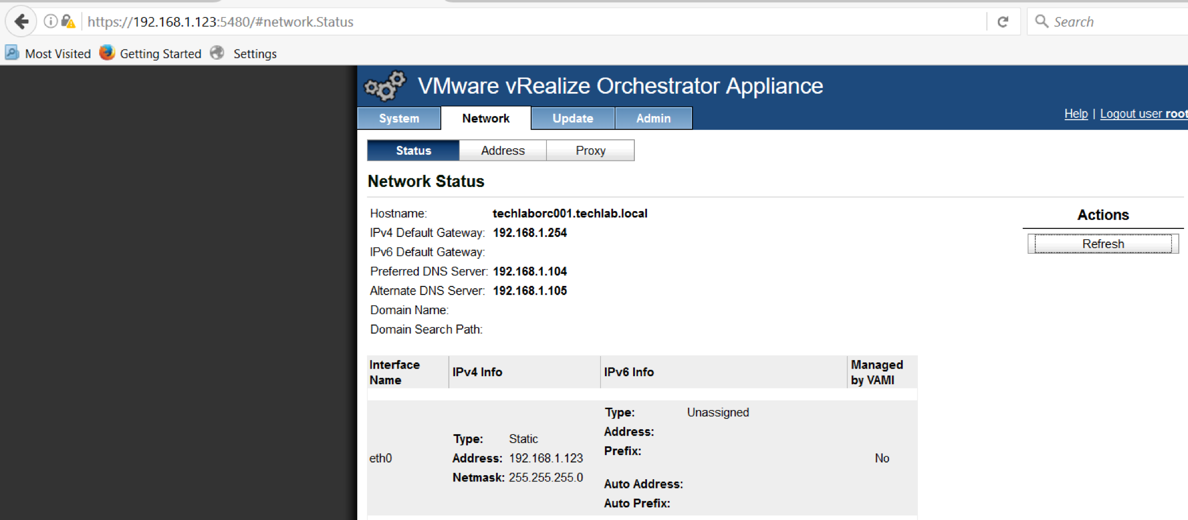Click the VMware vRealize Orchestrator Appliance title
The width and height of the screenshot is (1188, 520).
pyautogui.click(x=621, y=86)
